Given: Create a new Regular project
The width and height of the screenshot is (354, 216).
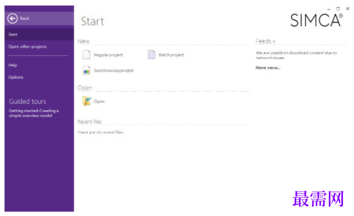Looking at the screenshot, I should (x=108, y=55).
